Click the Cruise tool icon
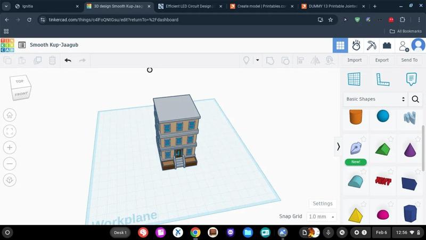The image size is (426, 240). [x=330, y=60]
